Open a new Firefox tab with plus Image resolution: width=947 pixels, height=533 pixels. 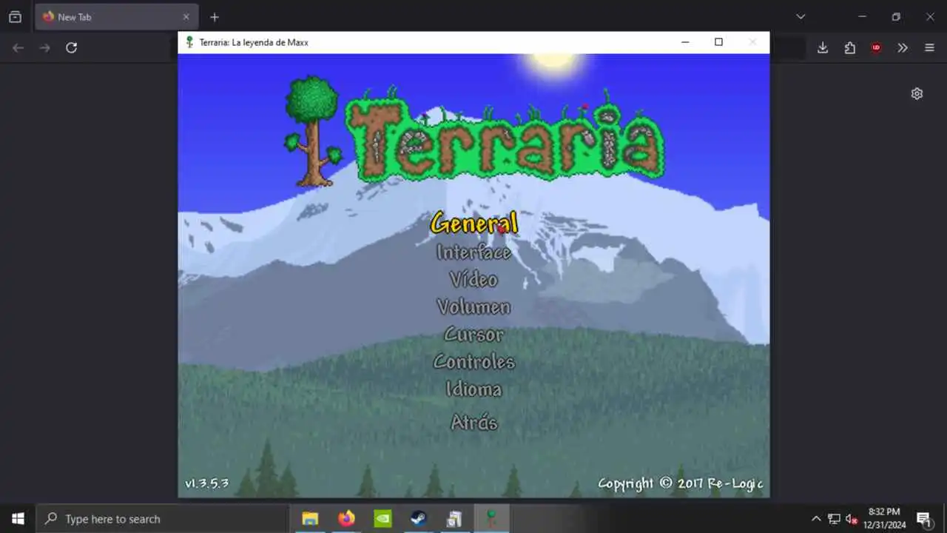(x=215, y=17)
